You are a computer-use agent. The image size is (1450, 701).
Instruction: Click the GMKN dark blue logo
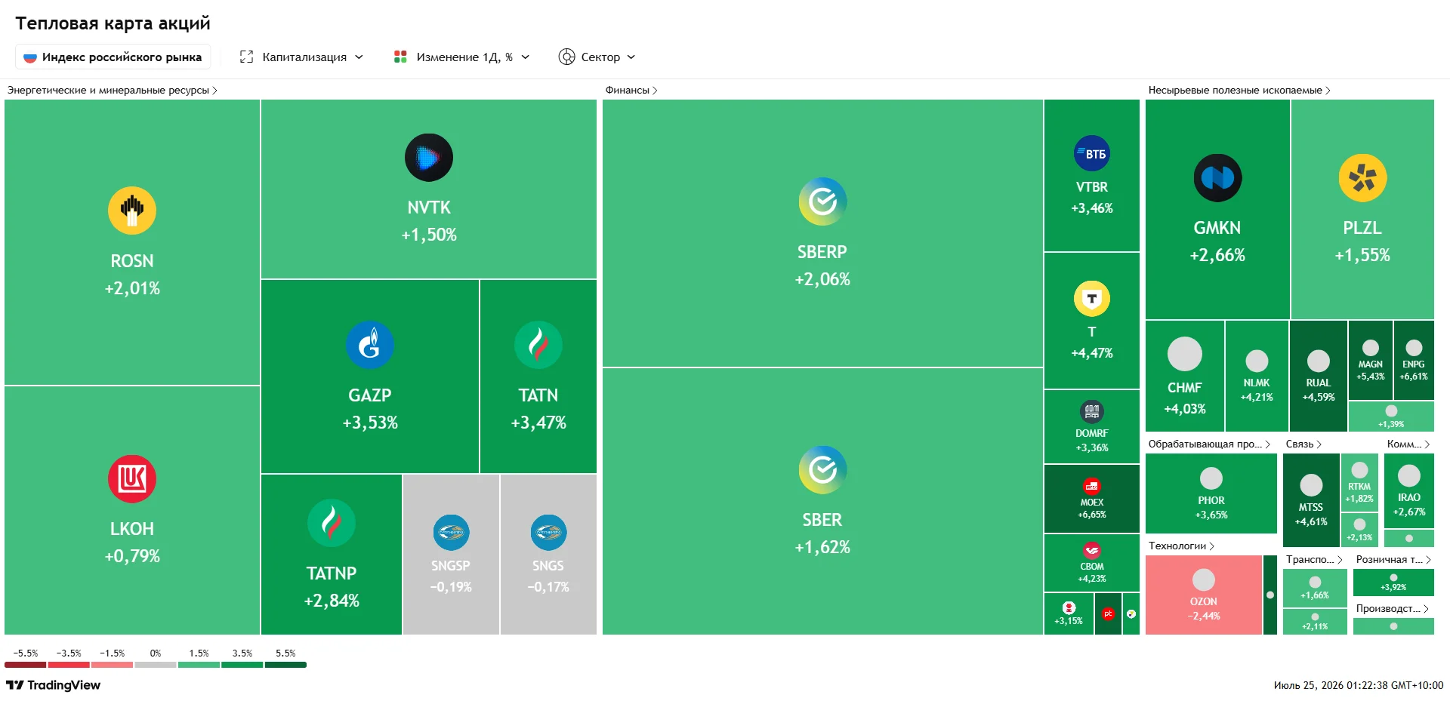coord(1217,177)
